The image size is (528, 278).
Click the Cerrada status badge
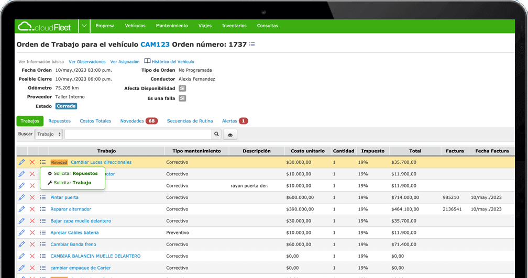(66, 106)
